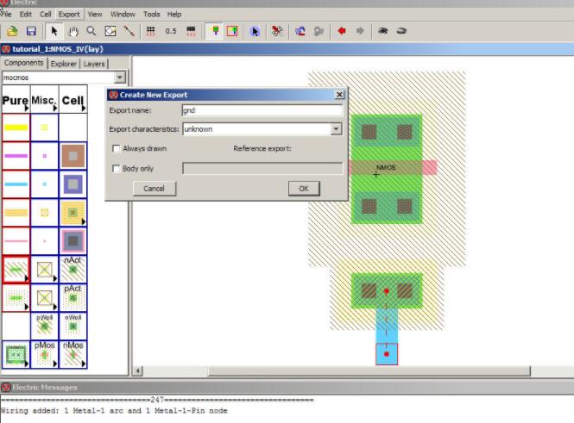
Task: Open Export characteristics dropdown
Action: [336, 129]
